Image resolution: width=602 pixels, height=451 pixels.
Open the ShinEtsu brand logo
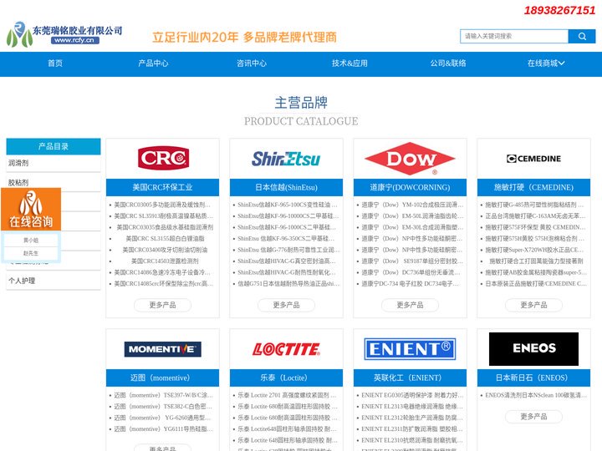286,159
